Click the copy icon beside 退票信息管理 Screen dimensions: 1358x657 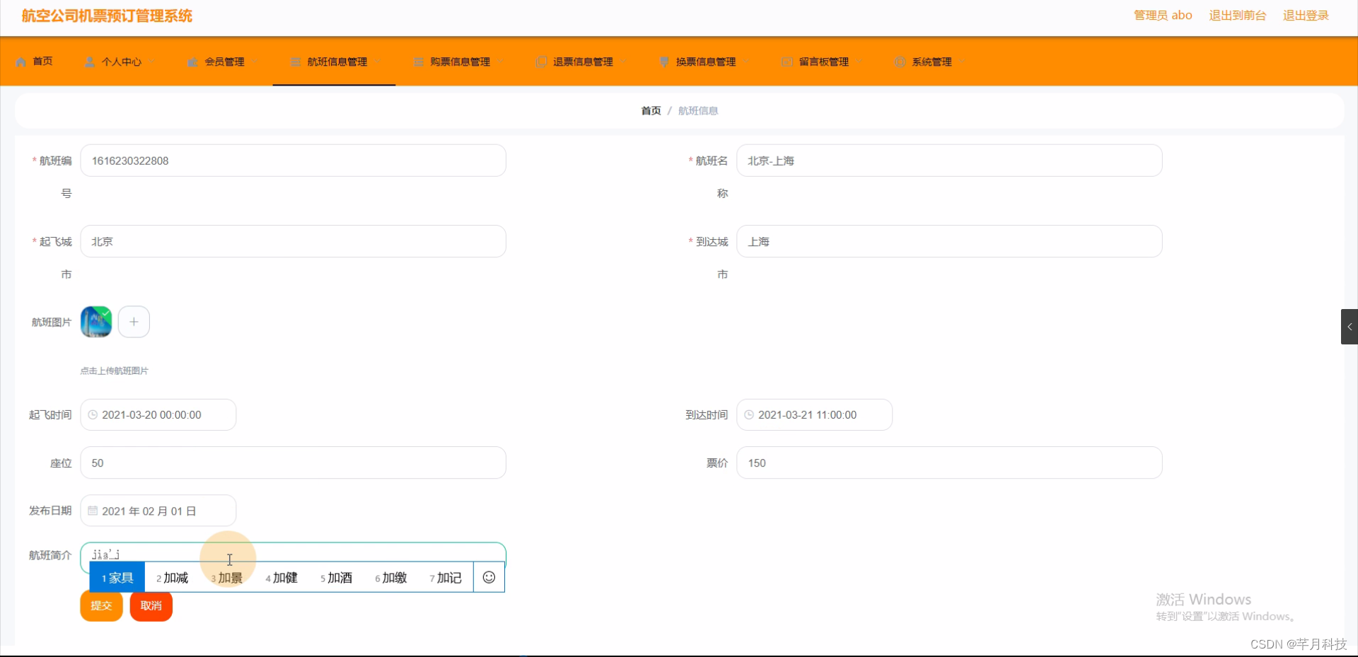(542, 62)
